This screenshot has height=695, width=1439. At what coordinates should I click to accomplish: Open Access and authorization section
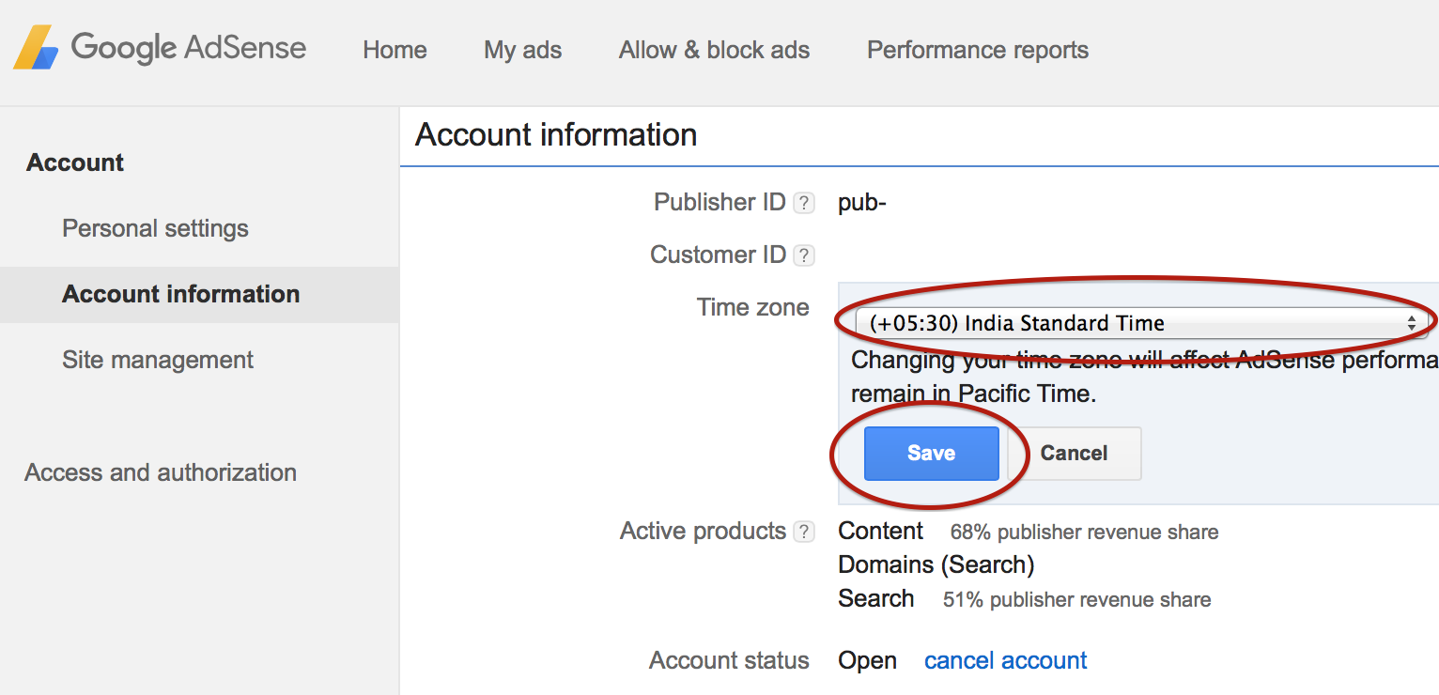coord(161,472)
